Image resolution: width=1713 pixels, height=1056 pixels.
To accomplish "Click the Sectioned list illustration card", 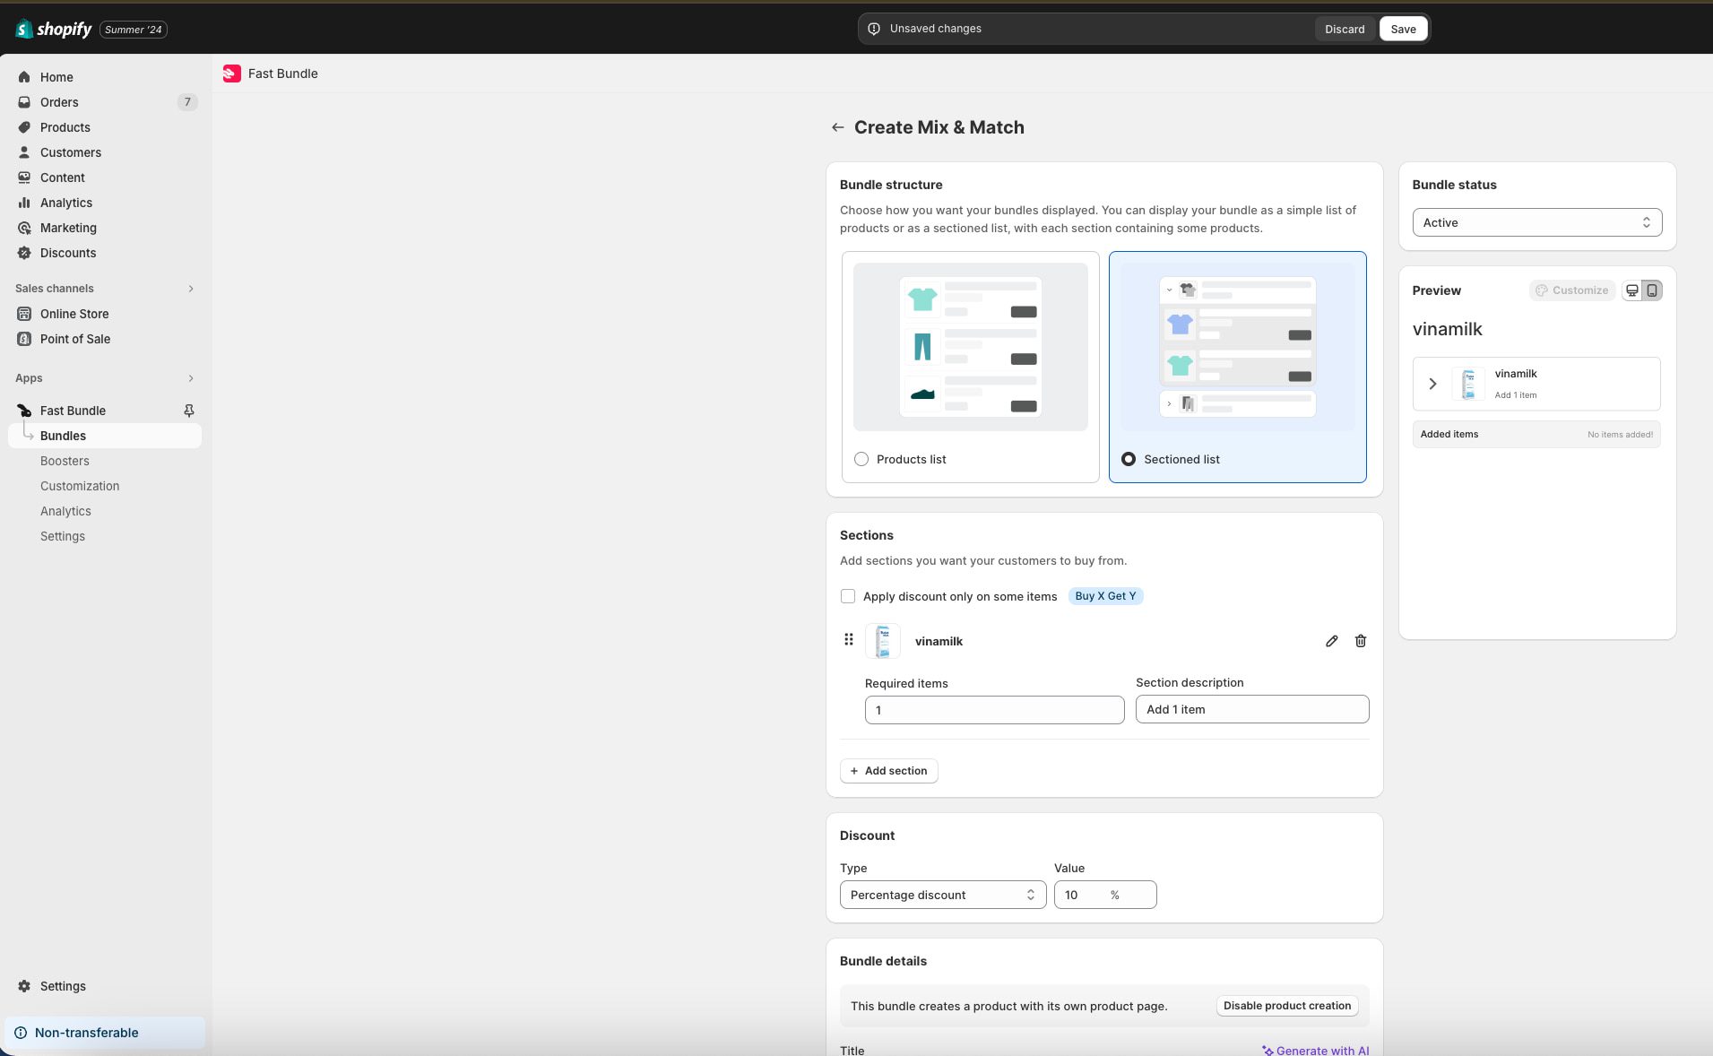I will [1238, 346].
